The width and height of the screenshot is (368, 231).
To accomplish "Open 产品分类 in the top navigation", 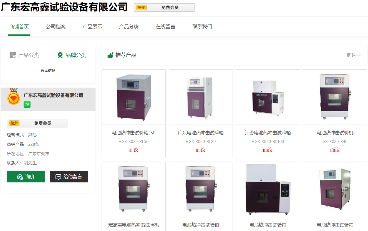I will [129, 27].
